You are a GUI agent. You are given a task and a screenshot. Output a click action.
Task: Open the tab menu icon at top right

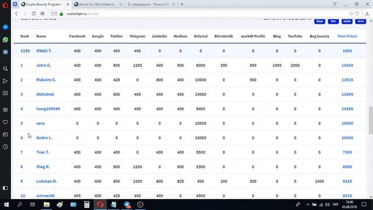[x=335, y=4]
